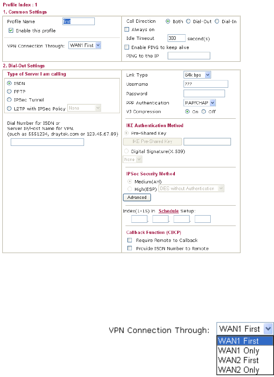This screenshot has width=274, height=377.
Task: Click the Advanced button
Action: 137,197
